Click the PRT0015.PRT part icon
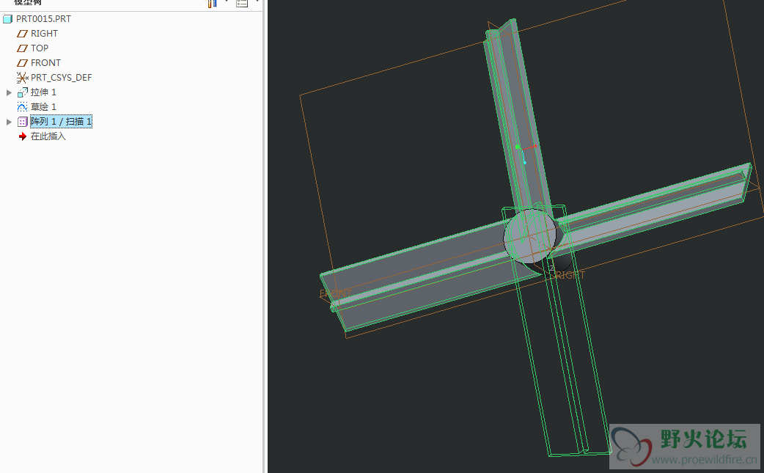Screen dimensions: 764x473 point(8,19)
